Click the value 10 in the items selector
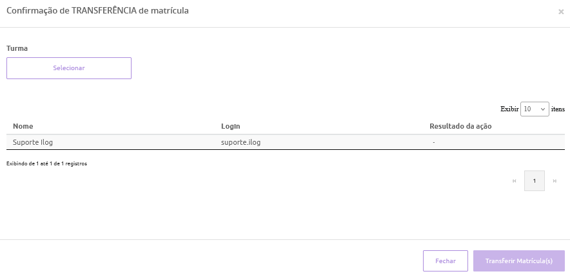Viewport: 570px width, 276px height. pos(528,109)
